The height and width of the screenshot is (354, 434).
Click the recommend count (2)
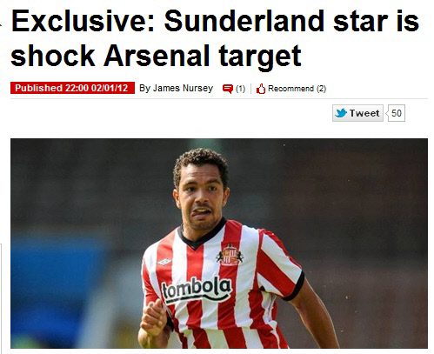point(321,89)
